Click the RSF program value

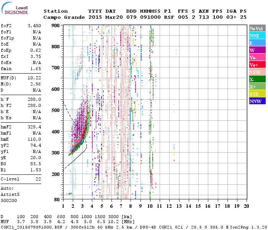tap(169, 17)
